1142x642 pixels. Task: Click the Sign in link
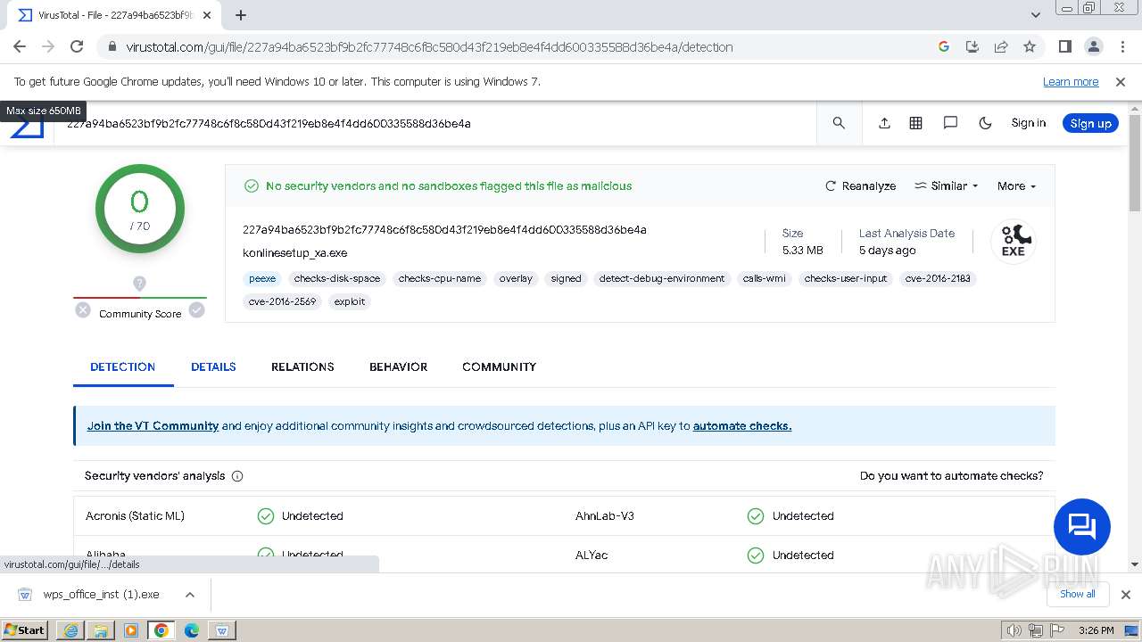[1028, 123]
